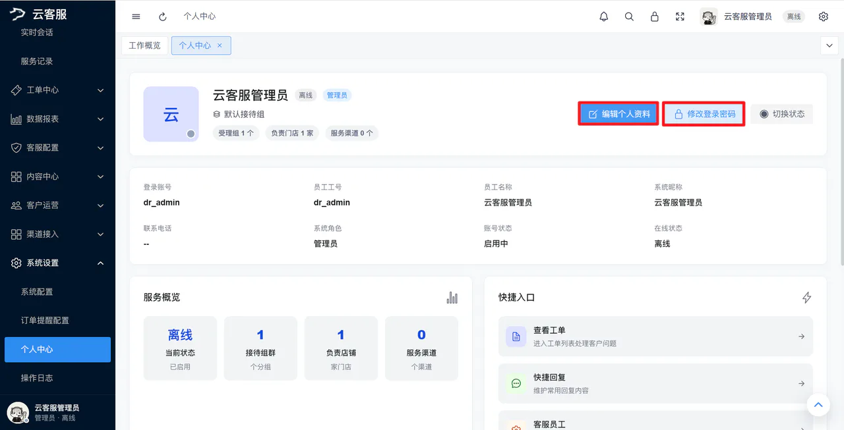Expand the 内容中心 menu
The width and height of the screenshot is (844, 430).
[57, 176]
